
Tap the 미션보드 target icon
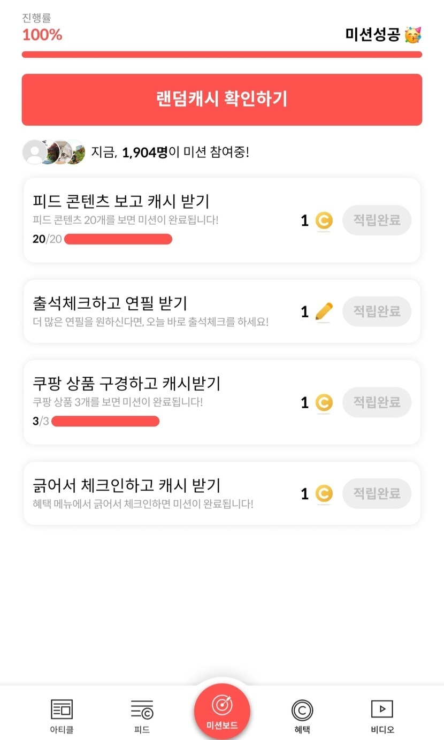coord(222,705)
